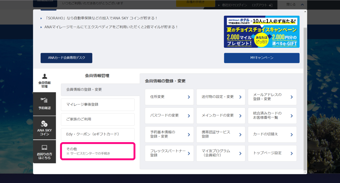
Task: Click chevron arrow on 送付物の設定・変更
Action: click(240, 97)
